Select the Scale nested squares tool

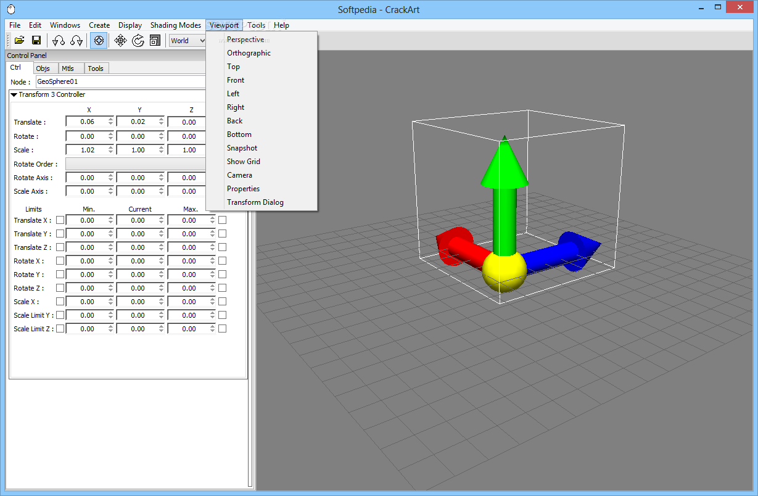(x=155, y=41)
